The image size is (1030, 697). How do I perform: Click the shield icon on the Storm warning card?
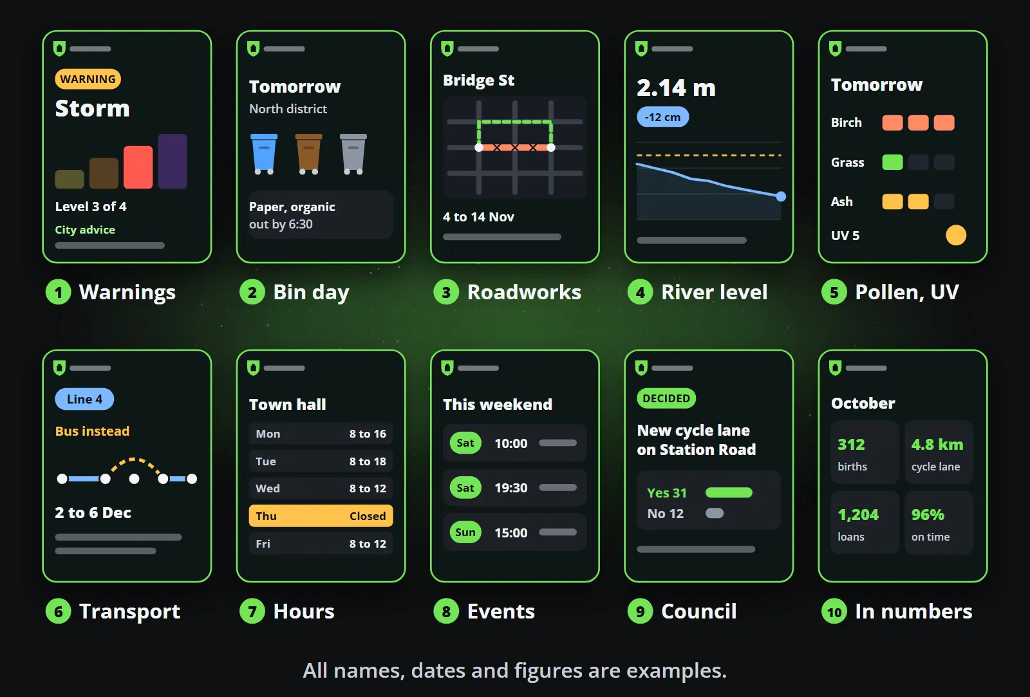(59, 48)
